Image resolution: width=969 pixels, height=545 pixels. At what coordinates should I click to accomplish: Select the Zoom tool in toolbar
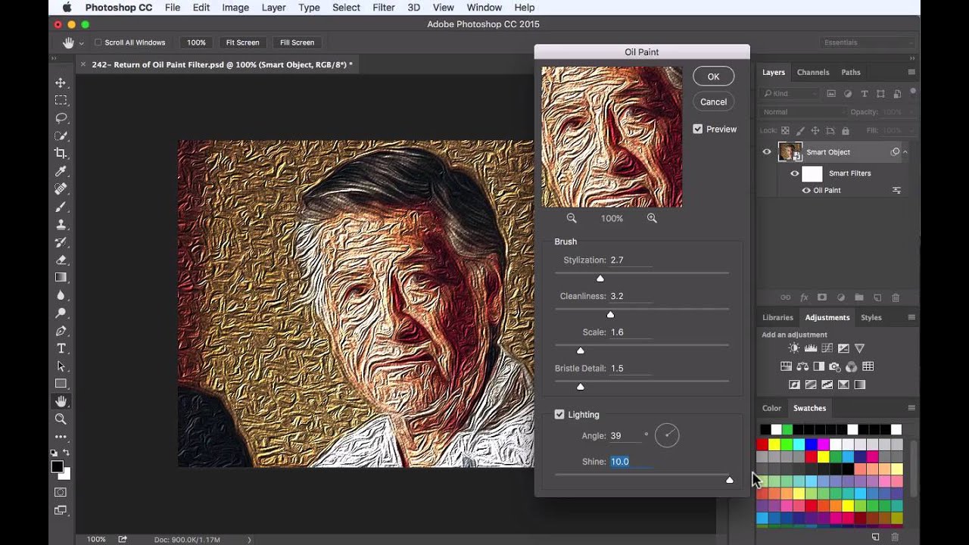pos(61,419)
